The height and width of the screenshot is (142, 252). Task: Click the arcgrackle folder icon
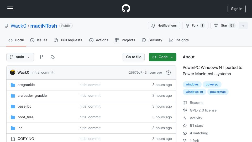tap(13, 85)
